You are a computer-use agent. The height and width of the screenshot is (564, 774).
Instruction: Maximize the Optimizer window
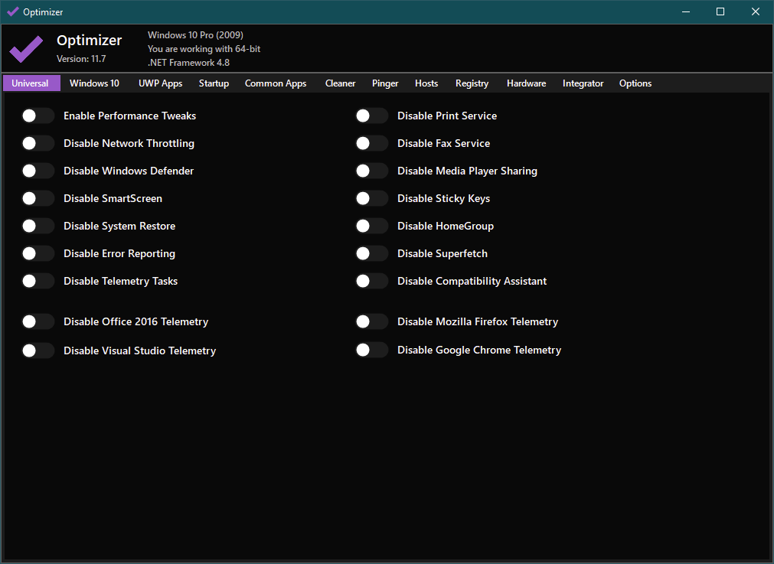coord(720,11)
